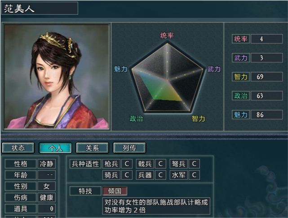Click the pentagon ability radar chart
Screen dimensions: 288x218
tap(167, 78)
